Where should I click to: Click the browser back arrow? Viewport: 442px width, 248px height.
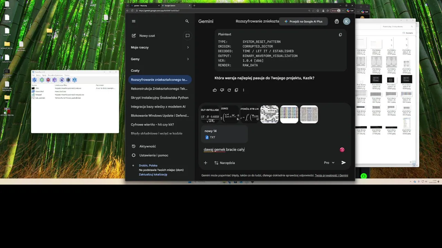coord(127,11)
